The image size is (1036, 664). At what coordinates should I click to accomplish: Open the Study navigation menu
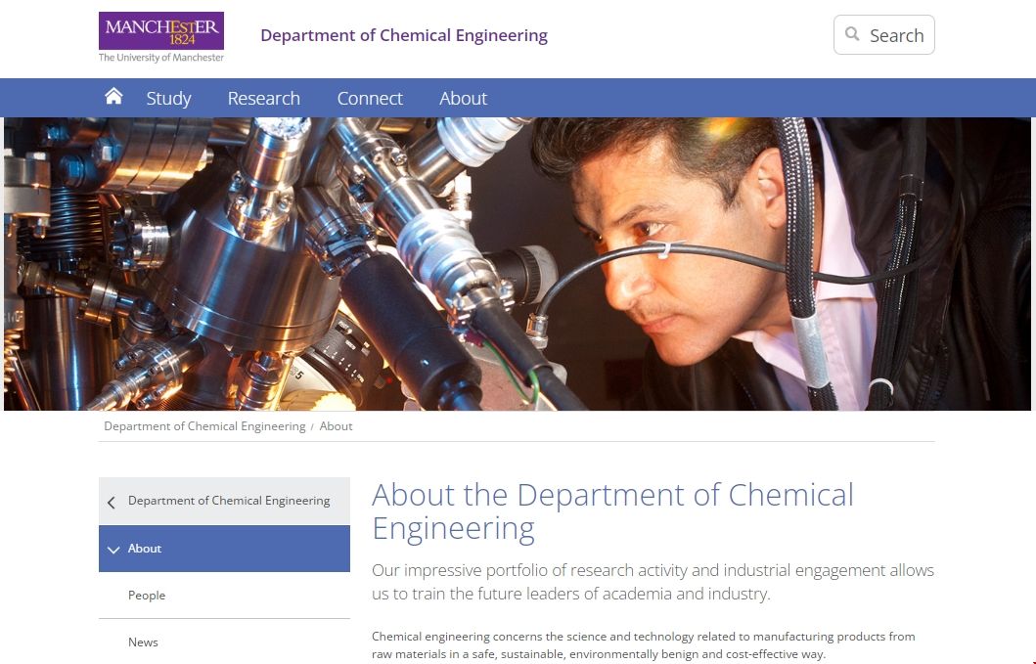(x=168, y=98)
